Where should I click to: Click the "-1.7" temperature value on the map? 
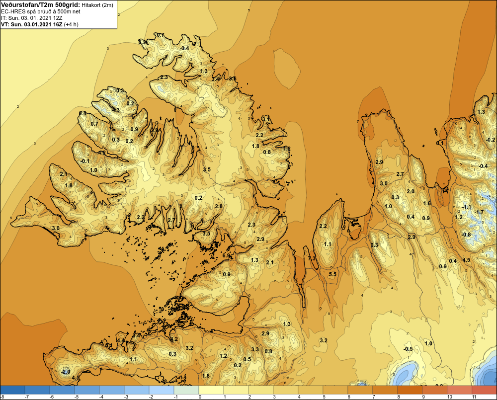(479, 212)
